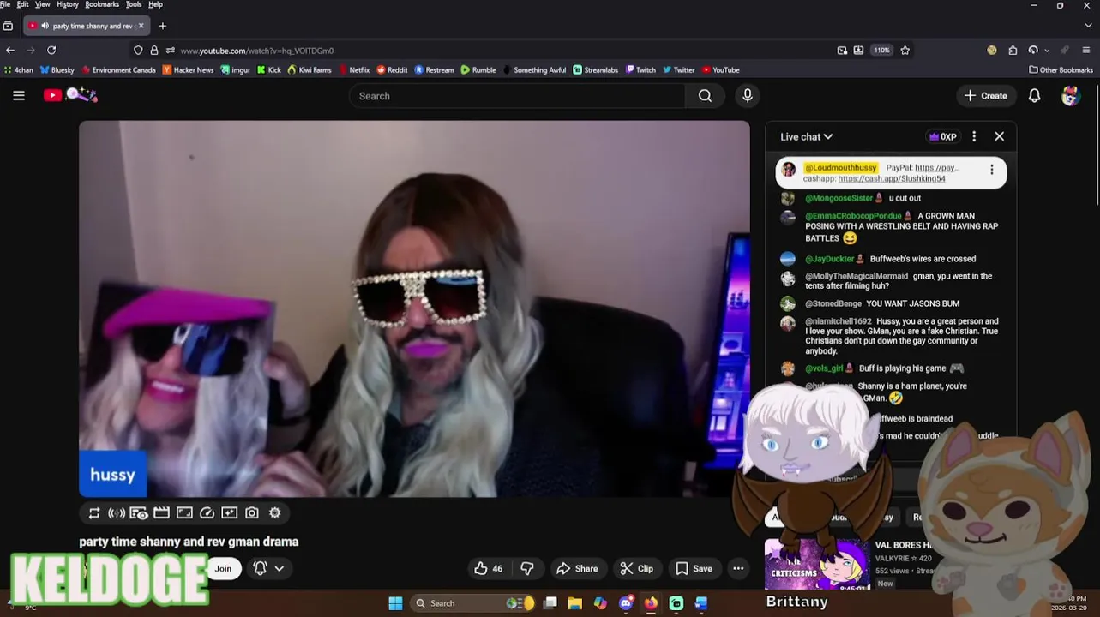Viewport: 1100px width, 617px height.
Task: Toggle the notification bell subscription options
Action: pyautogui.click(x=268, y=568)
